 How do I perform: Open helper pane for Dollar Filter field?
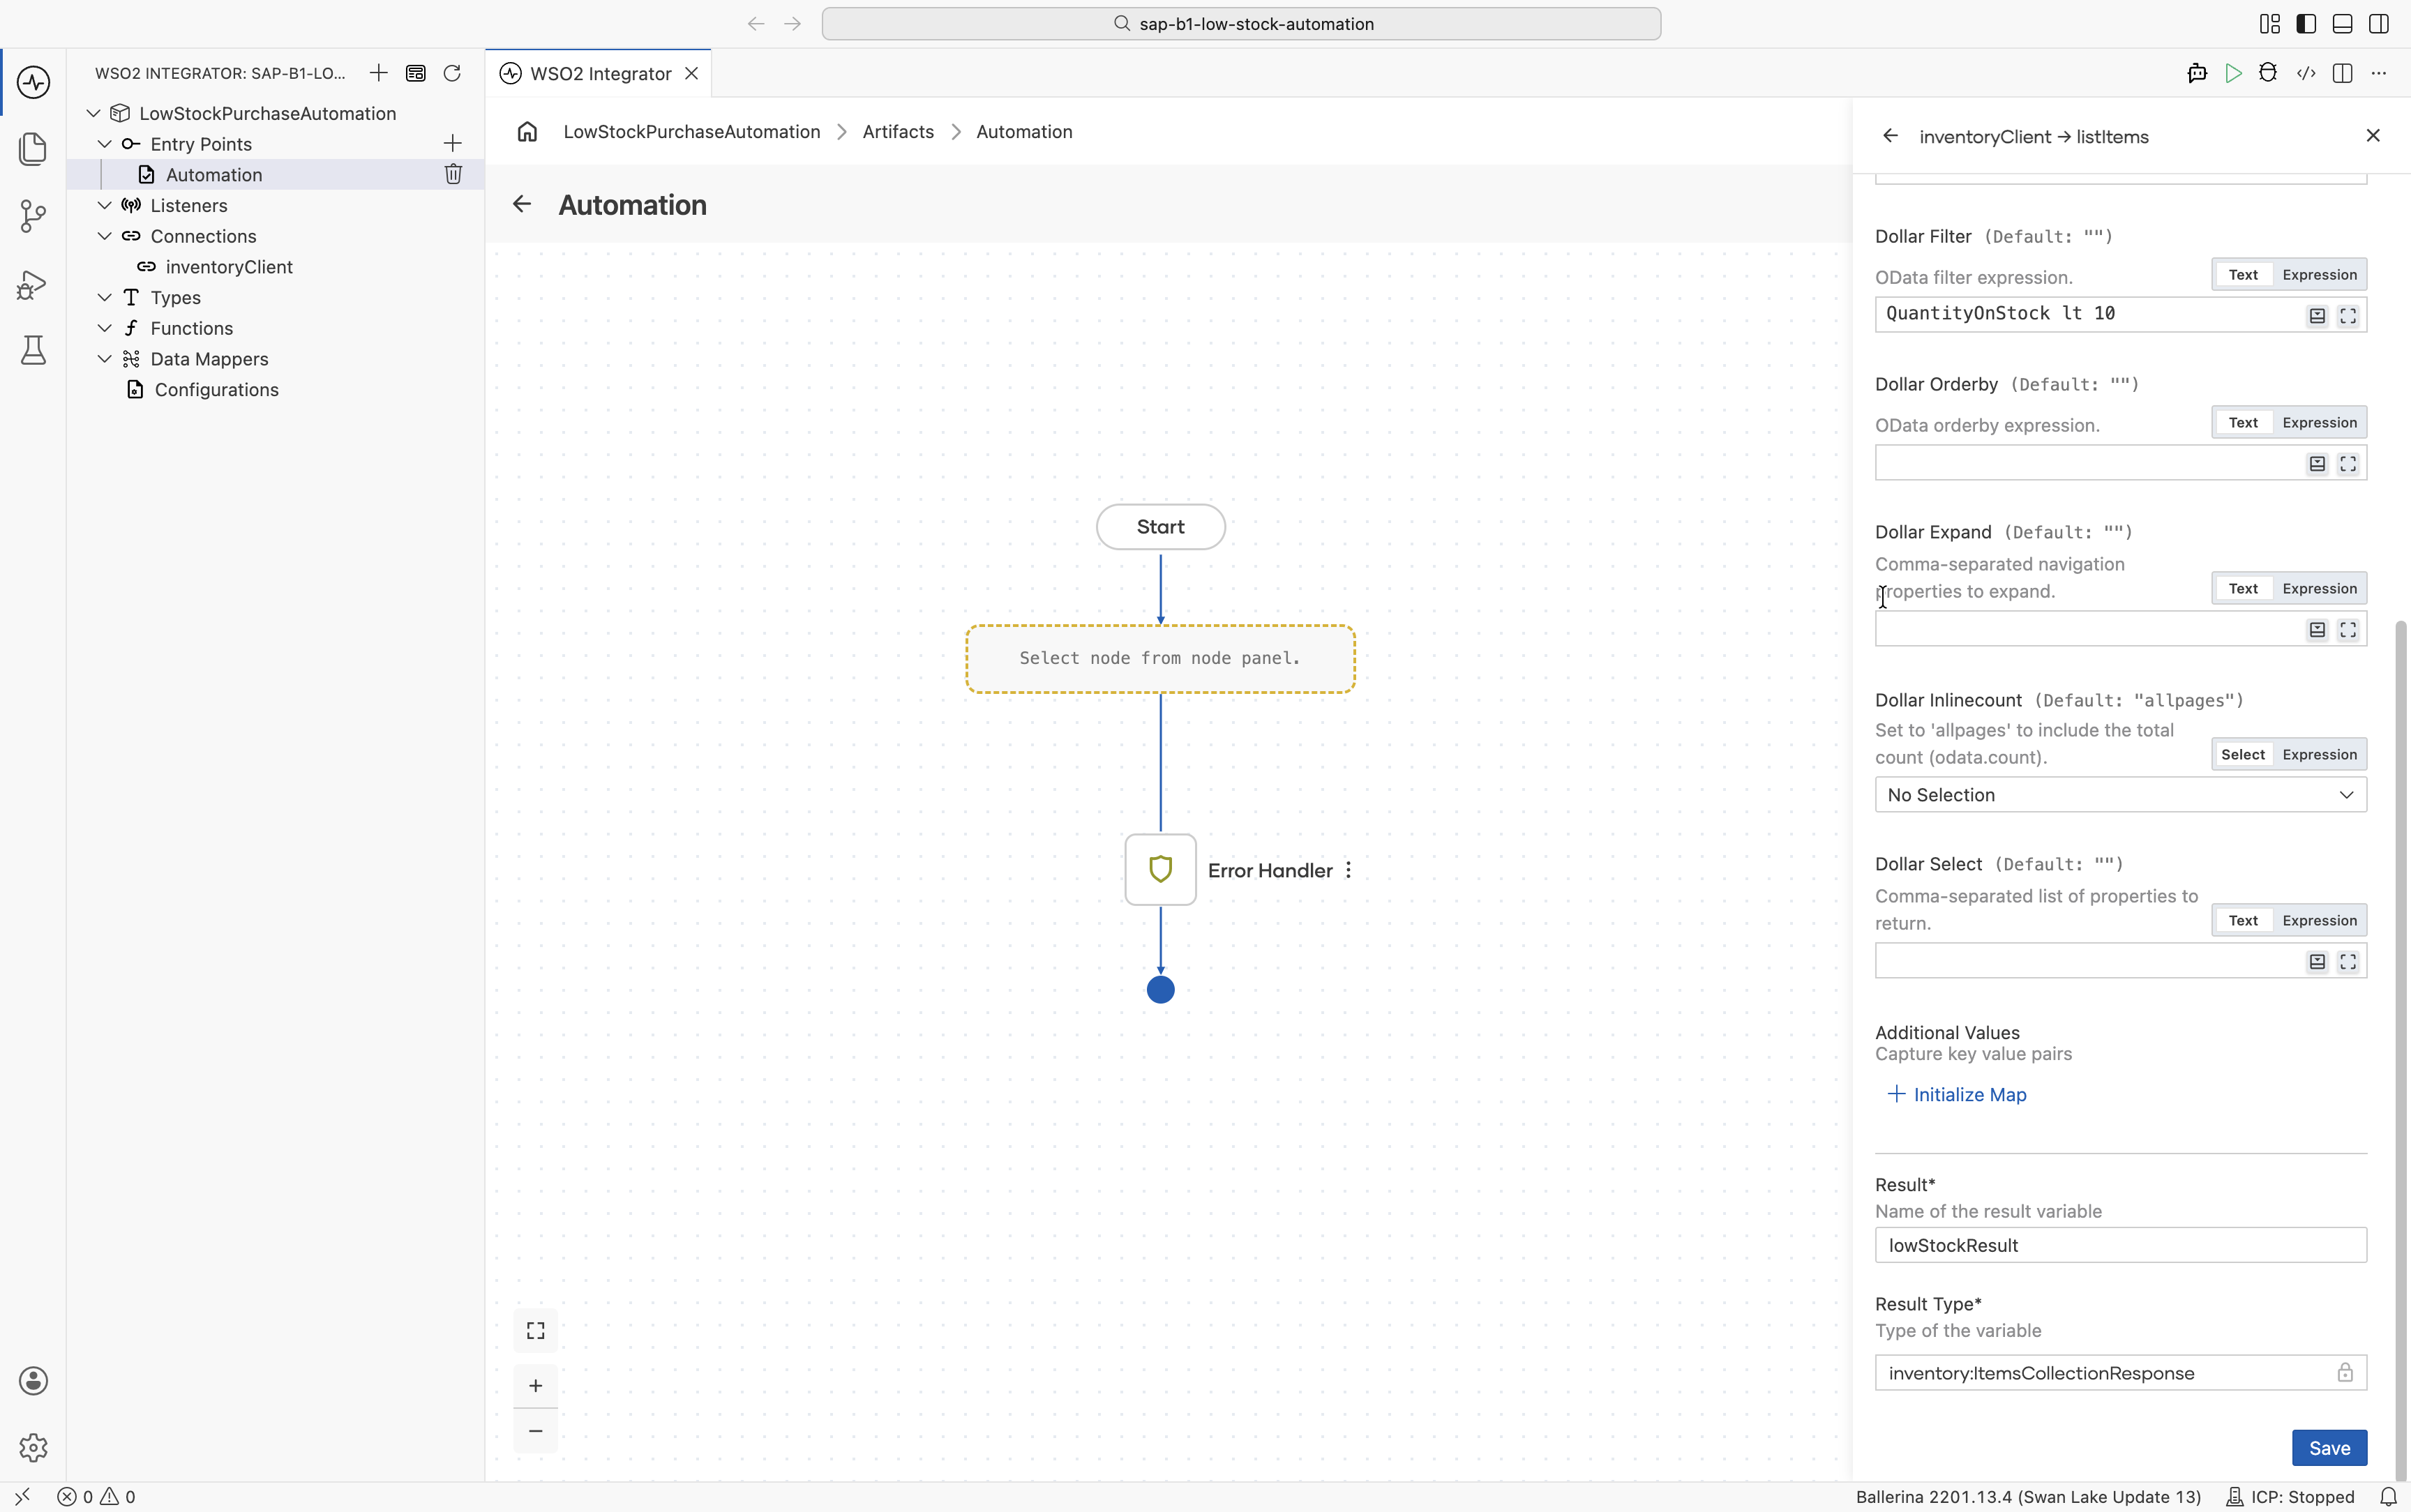(2317, 316)
